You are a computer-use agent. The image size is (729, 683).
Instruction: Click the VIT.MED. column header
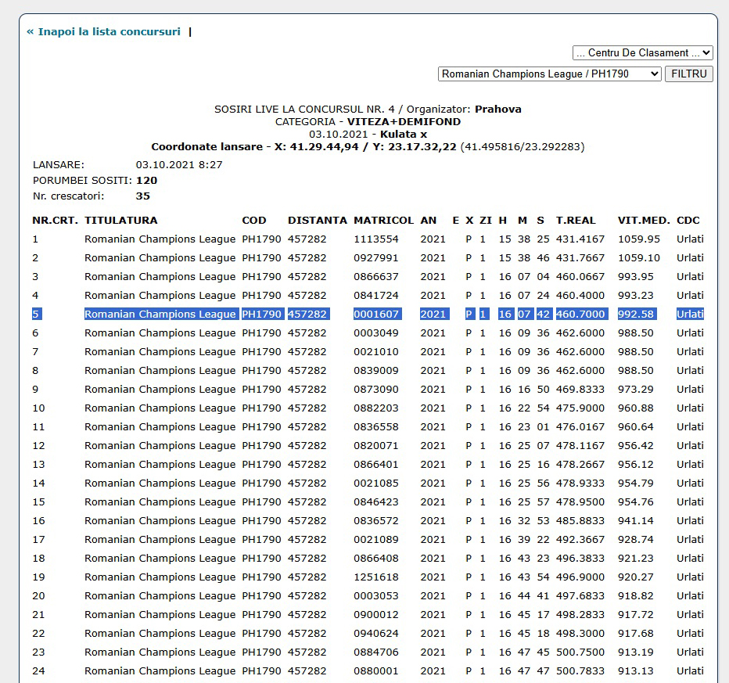pyautogui.click(x=642, y=221)
